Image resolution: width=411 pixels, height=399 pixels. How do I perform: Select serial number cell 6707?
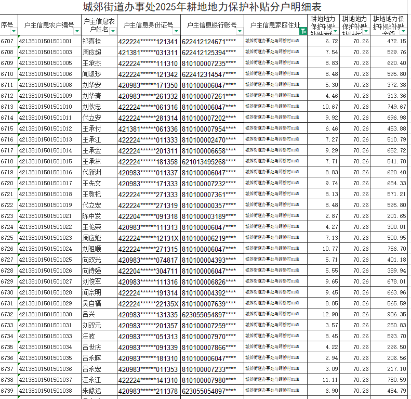click(9, 41)
